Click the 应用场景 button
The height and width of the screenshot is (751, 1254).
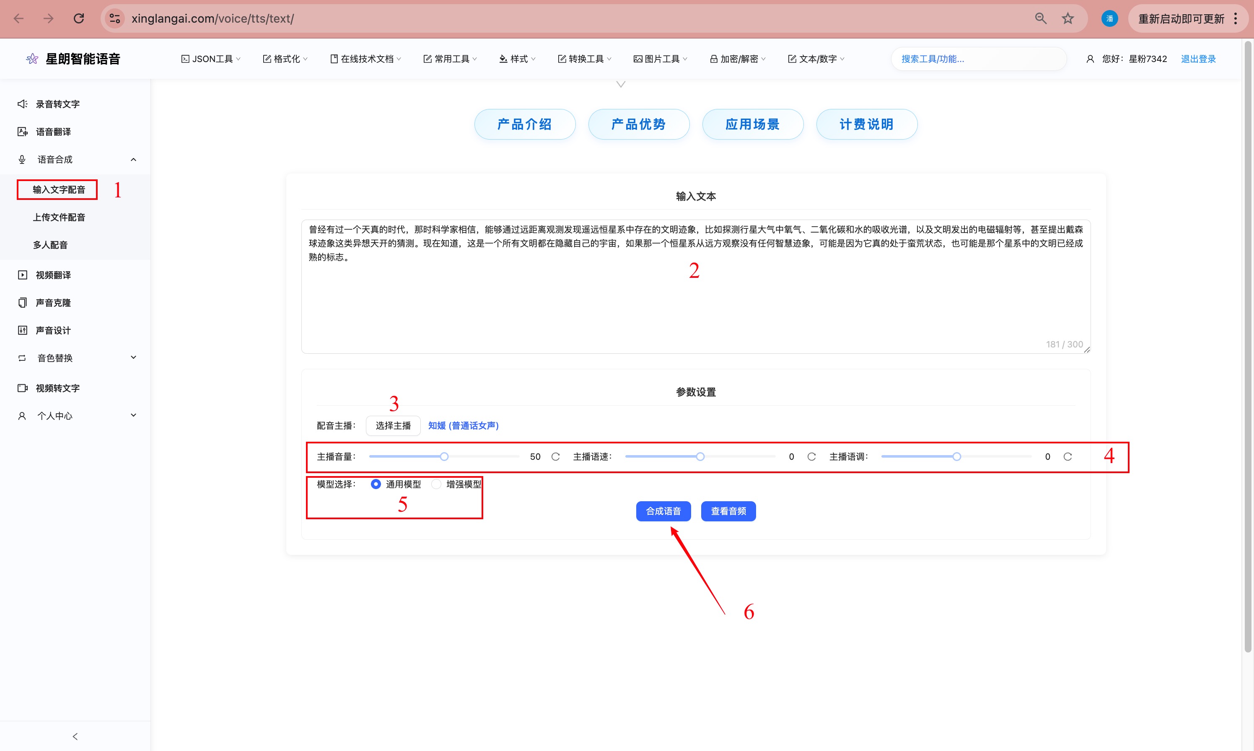[752, 124]
